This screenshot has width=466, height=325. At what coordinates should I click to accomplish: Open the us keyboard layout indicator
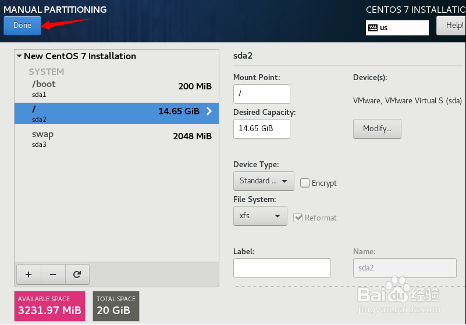[397, 28]
